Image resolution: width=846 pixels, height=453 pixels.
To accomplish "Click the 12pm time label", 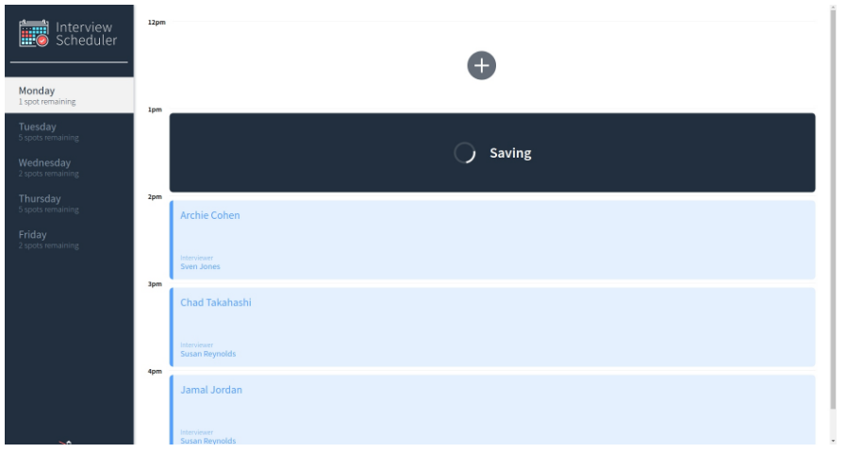I will [157, 22].
